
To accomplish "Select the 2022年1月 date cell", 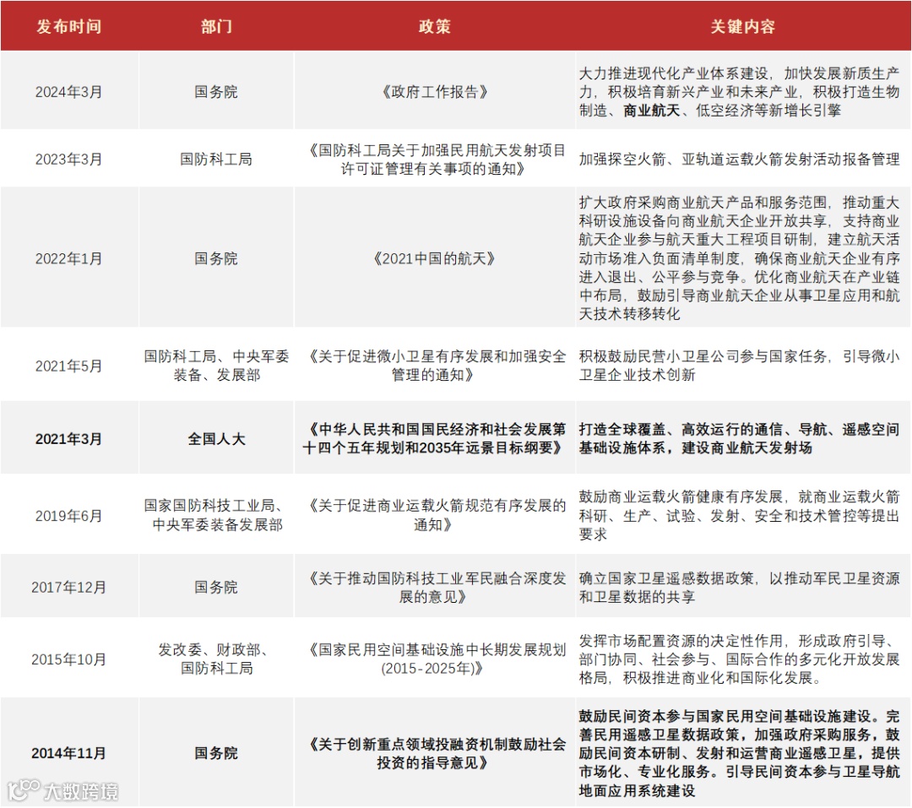I will coord(68,259).
